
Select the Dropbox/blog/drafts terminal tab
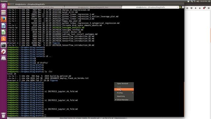point(150,7)
